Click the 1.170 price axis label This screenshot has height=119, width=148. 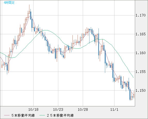[141, 15]
